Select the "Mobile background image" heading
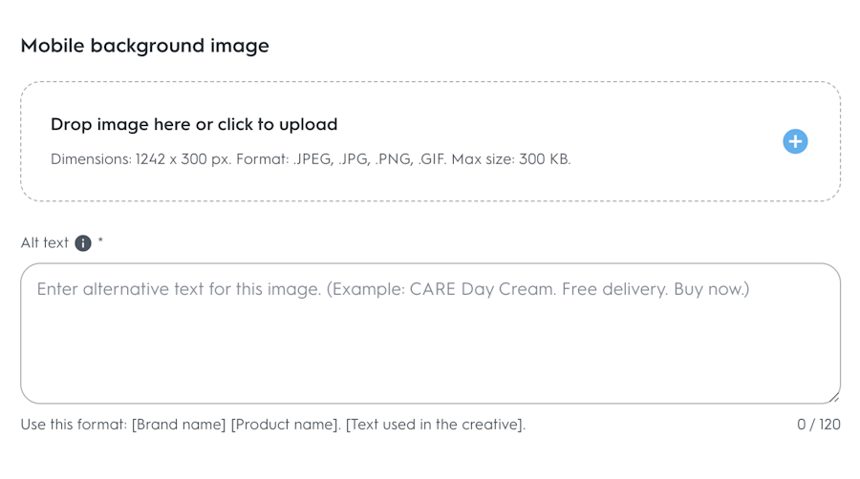The image size is (860, 479). (x=144, y=45)
